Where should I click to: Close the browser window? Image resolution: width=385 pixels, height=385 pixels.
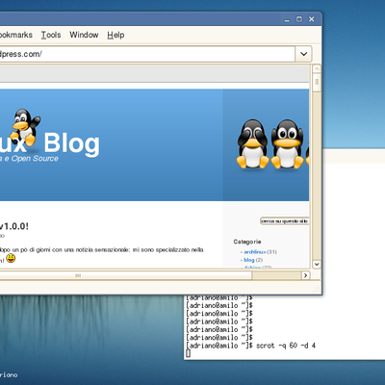pos(311,19)
